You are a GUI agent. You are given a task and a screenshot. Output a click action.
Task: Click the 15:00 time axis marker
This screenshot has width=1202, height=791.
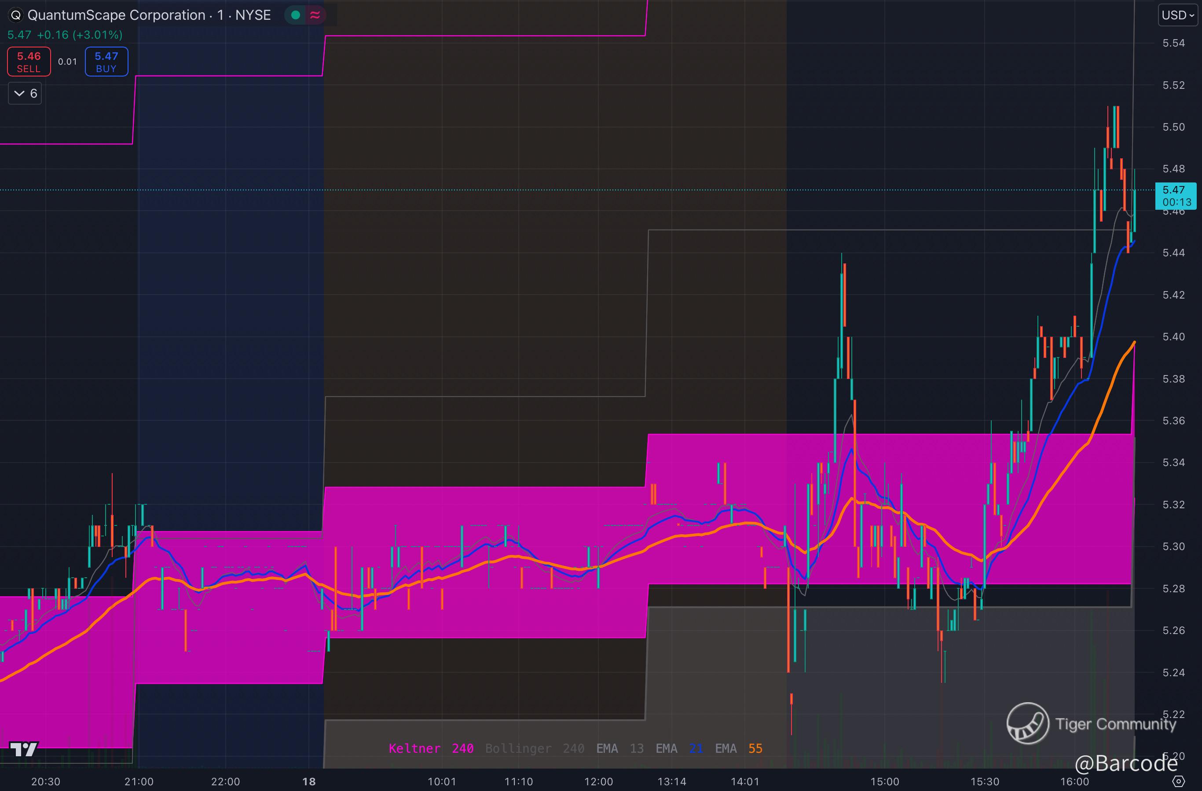pos(884,781)
